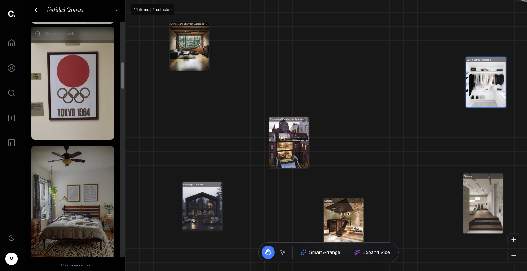Select the Norwegian House card

tap(203, 206)
